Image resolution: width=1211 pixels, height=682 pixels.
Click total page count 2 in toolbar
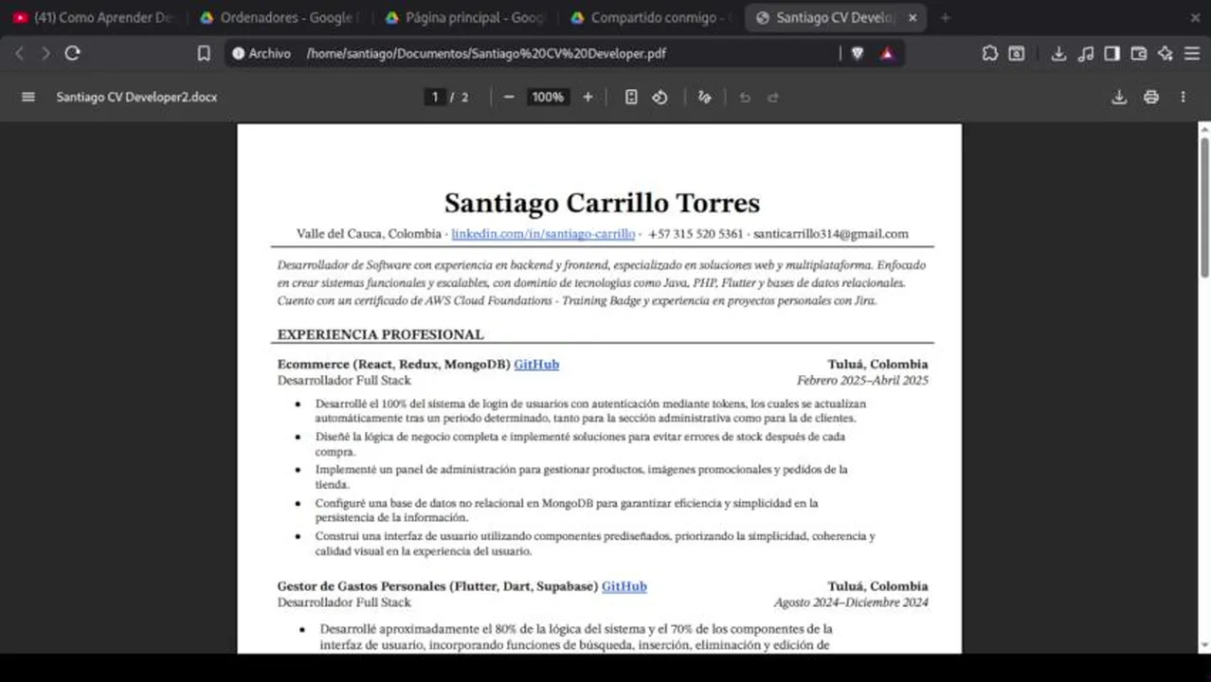coord(464,97)
